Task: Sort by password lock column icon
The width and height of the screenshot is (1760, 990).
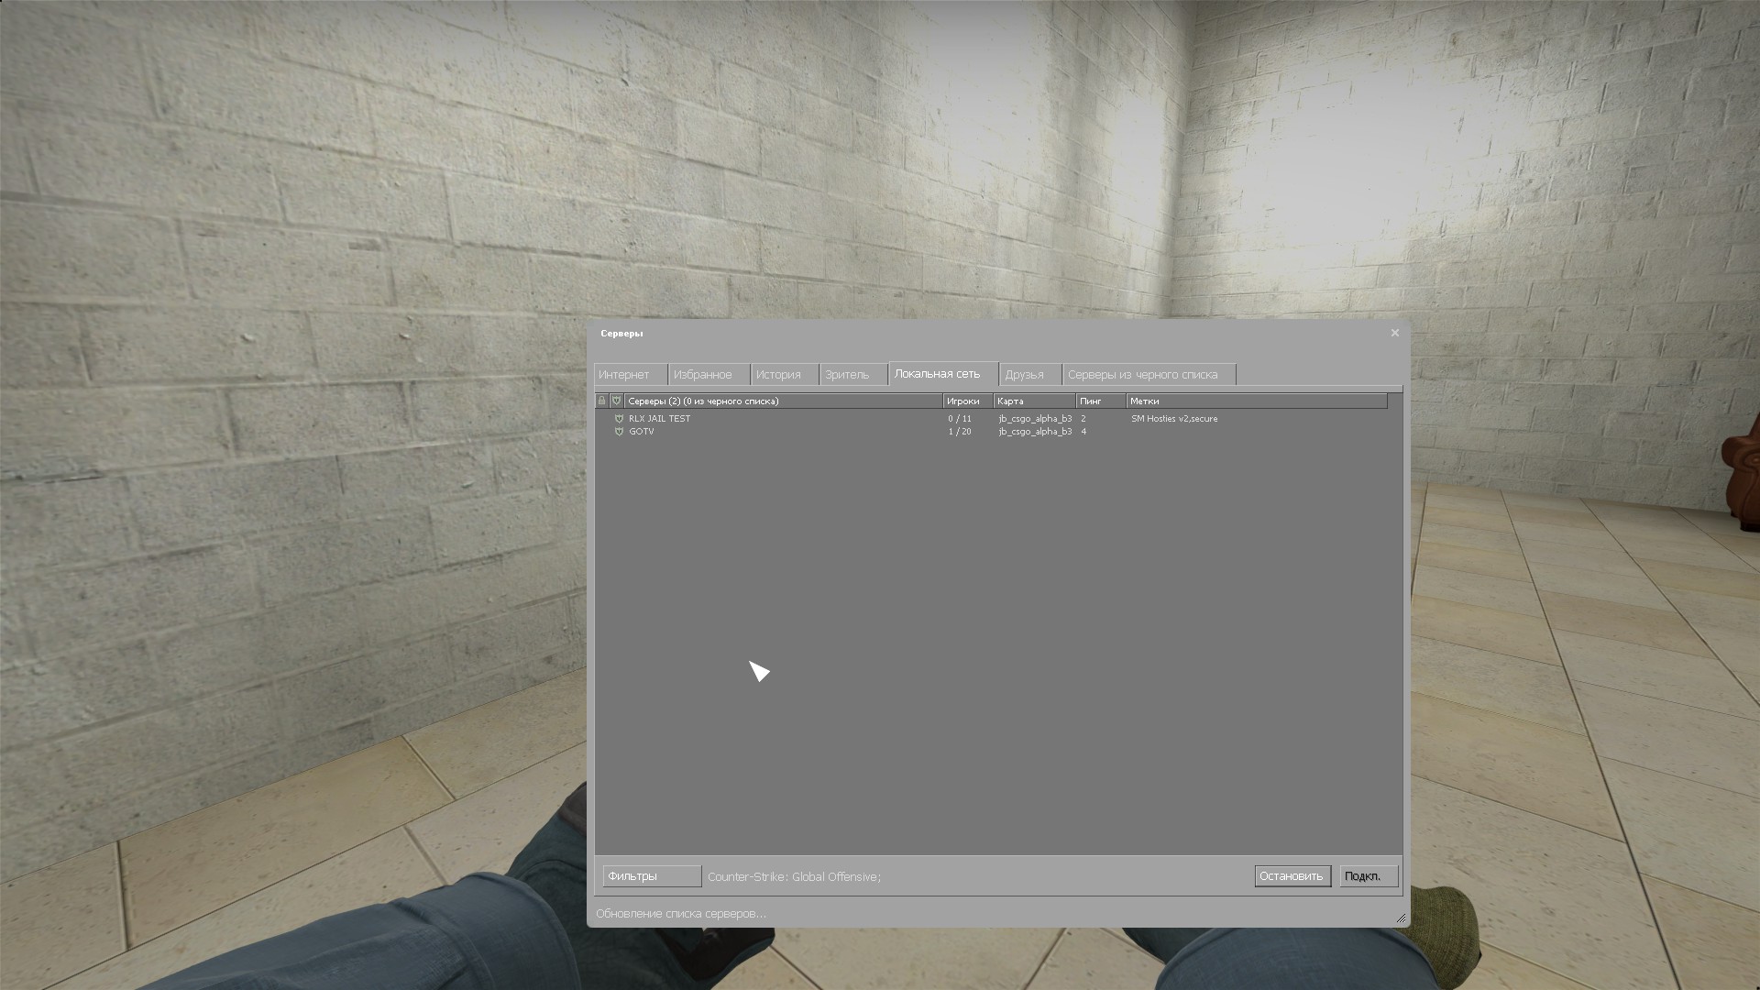Action: 602,401
